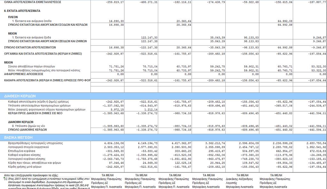This screenshot has width=327, height=189.
Task: Click the 'Έκτακτα και ανόργανα έσοδα' row label
Action: click(x=32, y=21)
